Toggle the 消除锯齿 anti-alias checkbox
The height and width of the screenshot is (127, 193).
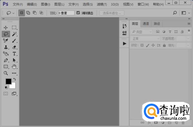click(x=78, y=13)
